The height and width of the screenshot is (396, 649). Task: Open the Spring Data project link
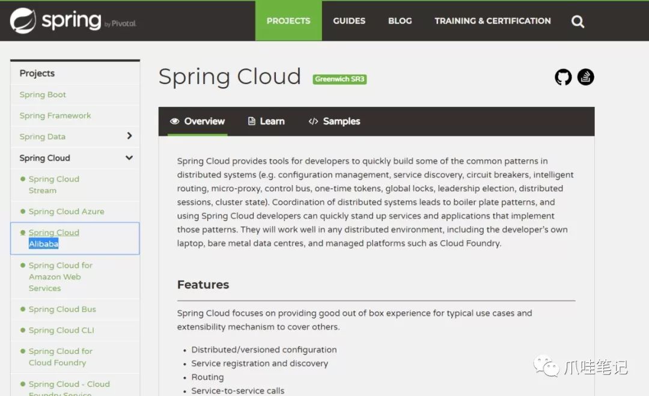click(42, 136)
